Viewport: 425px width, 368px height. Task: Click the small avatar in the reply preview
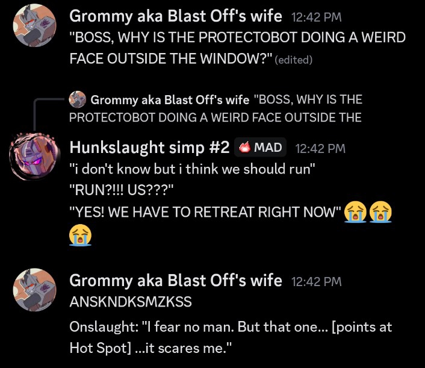[x=78, y=99]
